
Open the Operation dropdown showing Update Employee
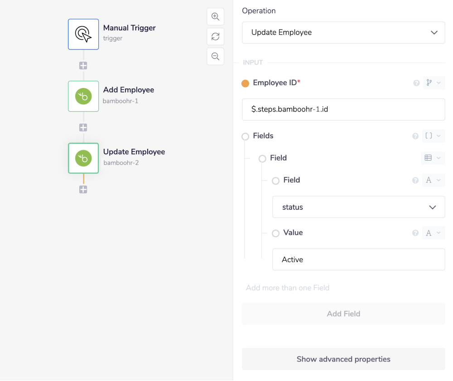coord(343,33)
